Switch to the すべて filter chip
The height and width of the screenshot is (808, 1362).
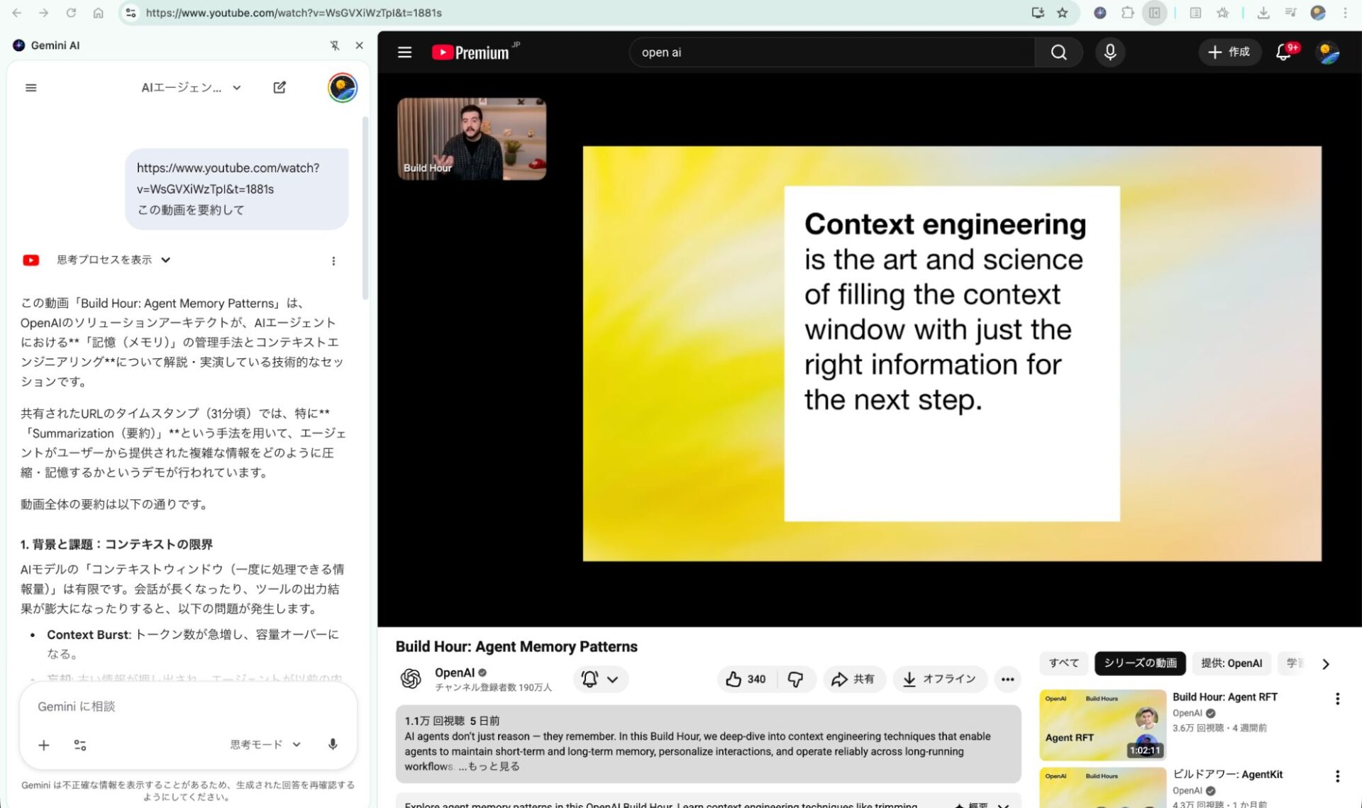[x=1063, y=663]
